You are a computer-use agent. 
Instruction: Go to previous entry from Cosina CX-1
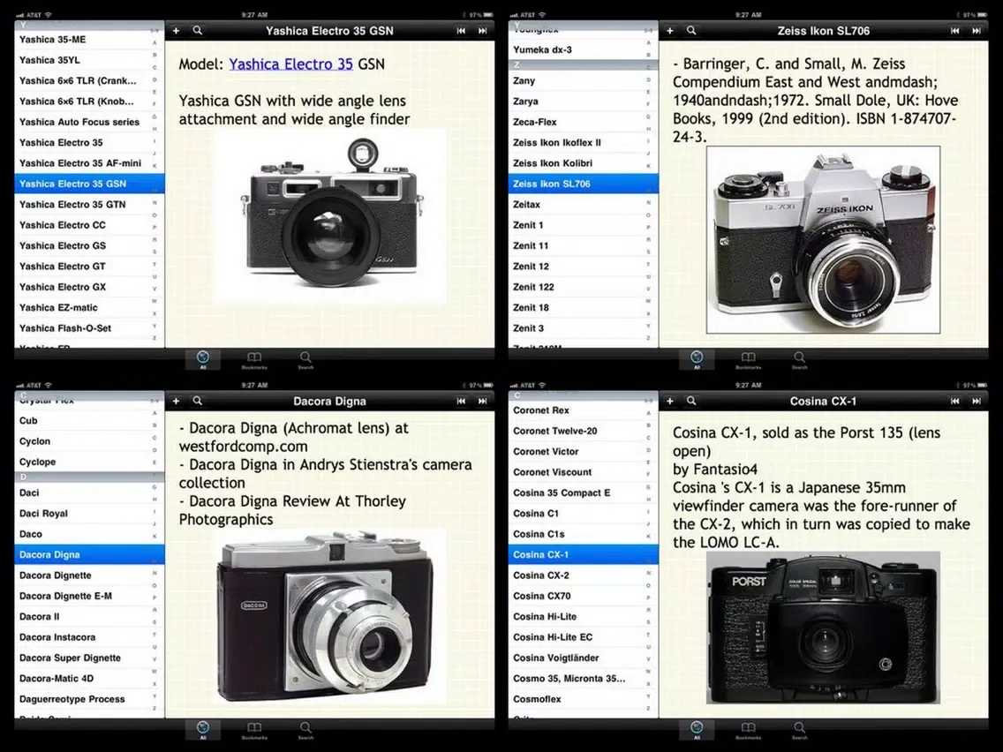pos(955,401)
